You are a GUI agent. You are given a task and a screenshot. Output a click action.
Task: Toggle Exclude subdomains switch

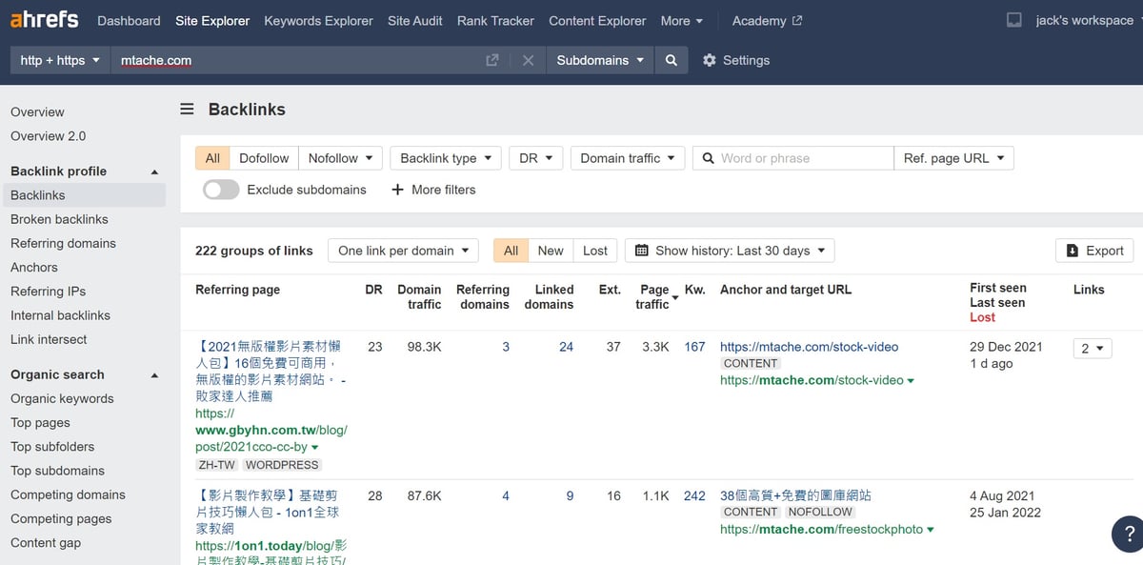[221, 190]
